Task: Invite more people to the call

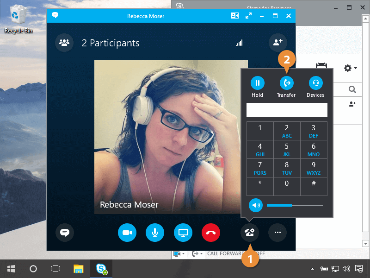Action: pos(277,43)
